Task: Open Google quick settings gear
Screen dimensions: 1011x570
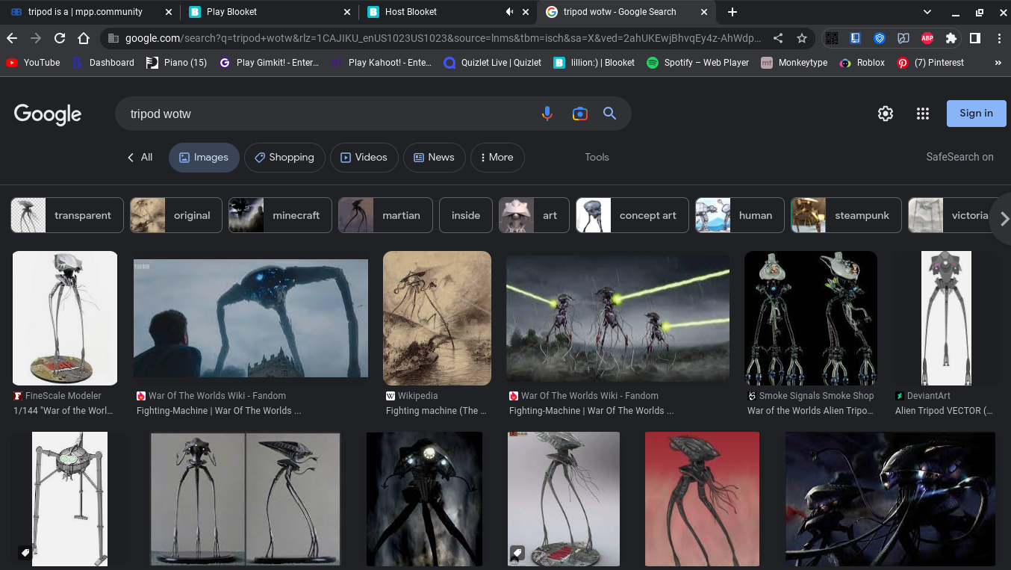Action: tap(885, 114)
